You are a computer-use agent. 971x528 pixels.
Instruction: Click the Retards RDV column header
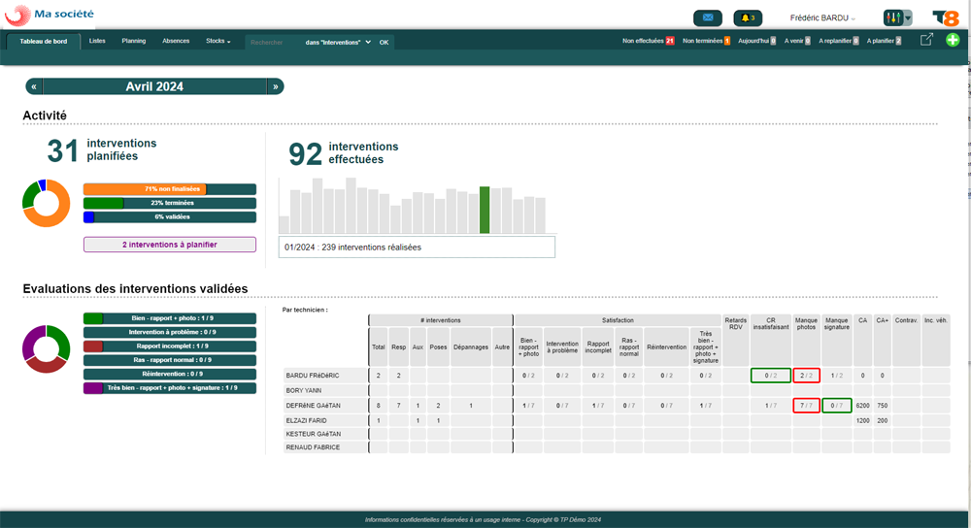[x=736, y=341]
